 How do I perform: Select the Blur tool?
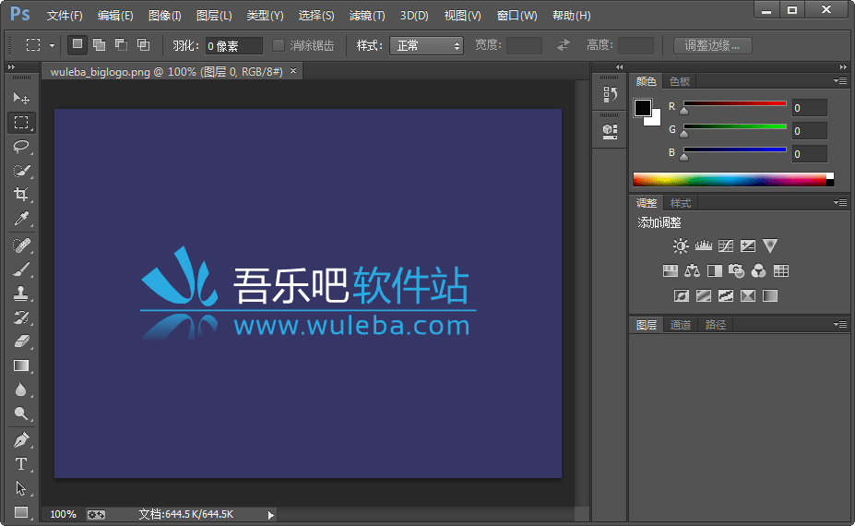(21, 389)
